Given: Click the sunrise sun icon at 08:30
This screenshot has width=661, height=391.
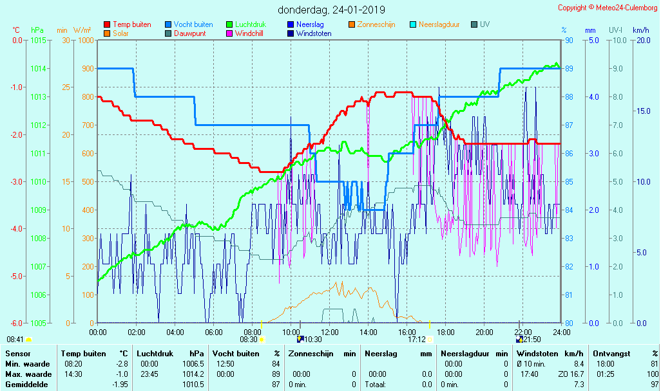Looking at the screenshot, I should 262,340.
